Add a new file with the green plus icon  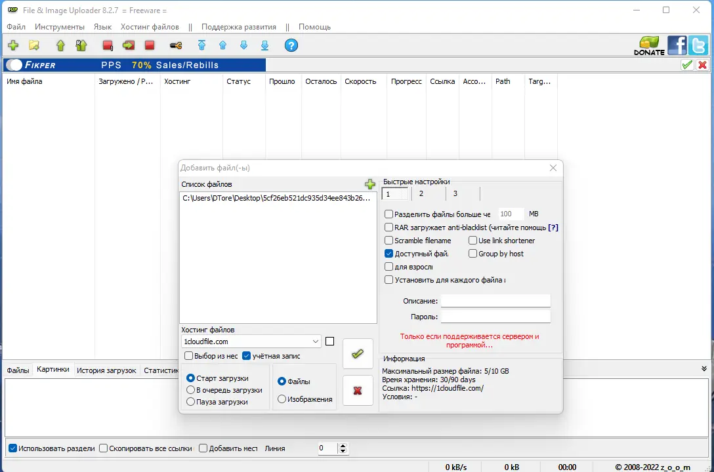[x=13, y=45]
